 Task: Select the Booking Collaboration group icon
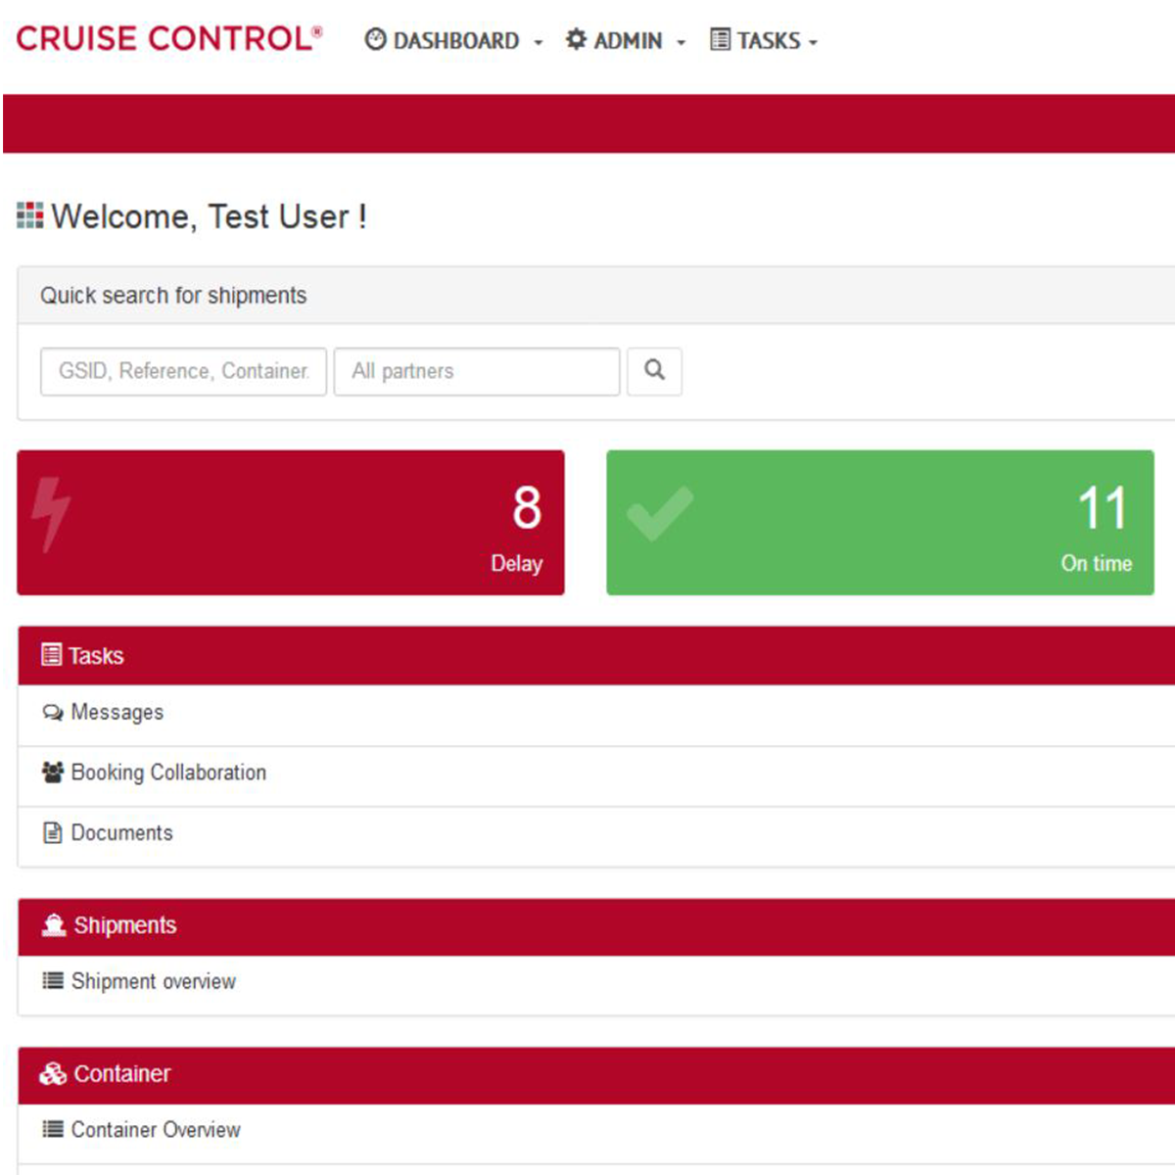52,773
